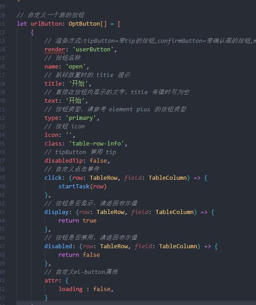Click the 'table-row-info' class string

pos(96,144)
